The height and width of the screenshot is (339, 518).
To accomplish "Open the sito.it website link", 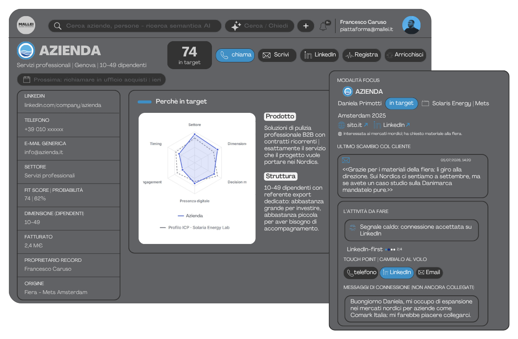I will pyautogui.click(x=353, y=125).
